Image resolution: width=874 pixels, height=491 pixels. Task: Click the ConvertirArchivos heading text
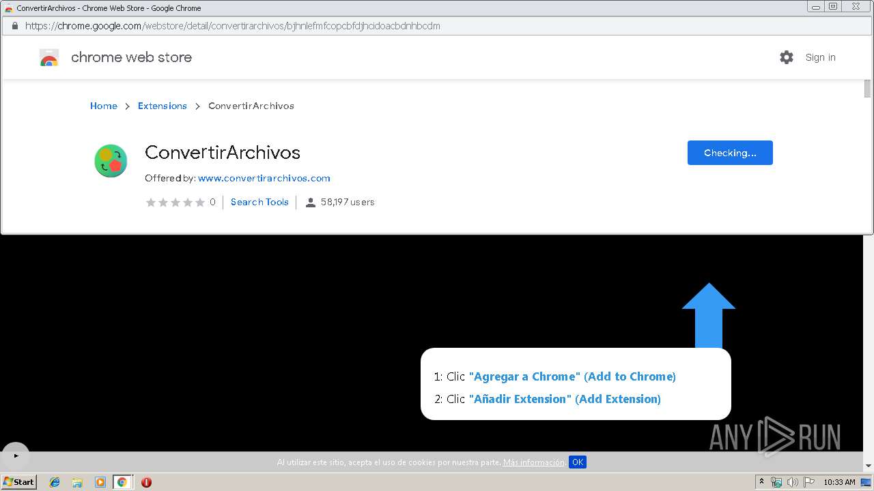point(223,152)
